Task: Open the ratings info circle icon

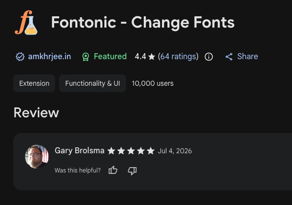Action: 209,57
